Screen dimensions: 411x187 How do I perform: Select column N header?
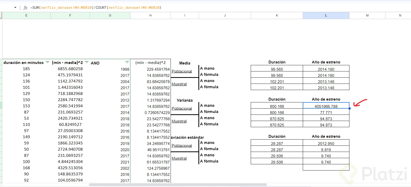pyautogui.click(x=398, y=15)
